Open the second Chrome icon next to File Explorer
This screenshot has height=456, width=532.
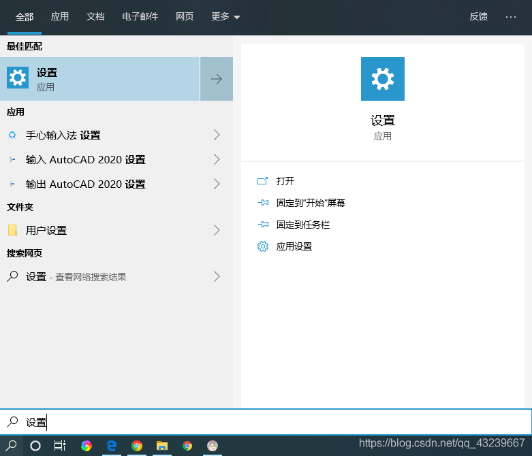click(x=187, y=446)
